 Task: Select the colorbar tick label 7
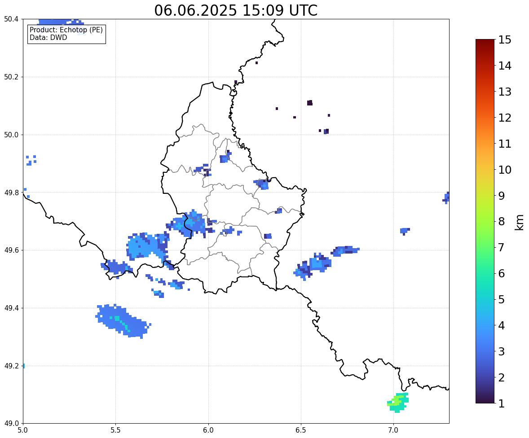point(502,247)
